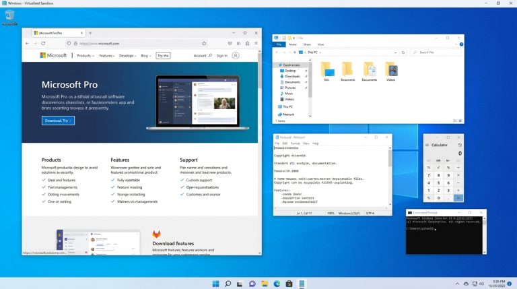This screenshot has height=289, width=517.
Task: Click Windows (CRLF) in Notepad status bar
Action: click(x=349, y=214)
